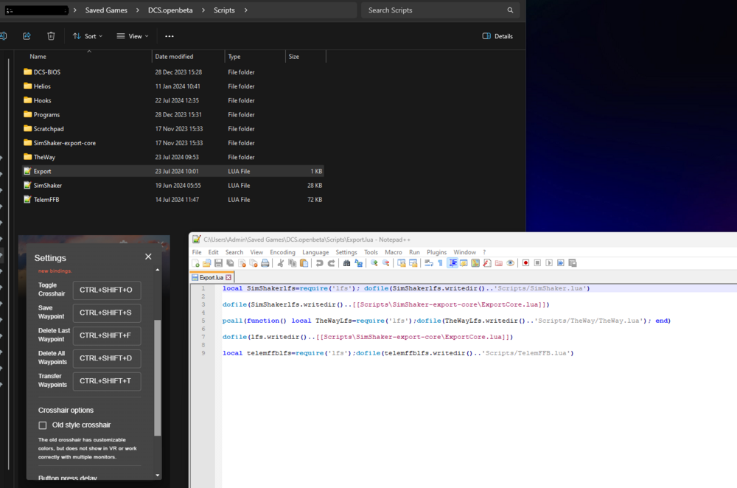Start macro recording with the red record icon
737x488 pixels.
526,263
